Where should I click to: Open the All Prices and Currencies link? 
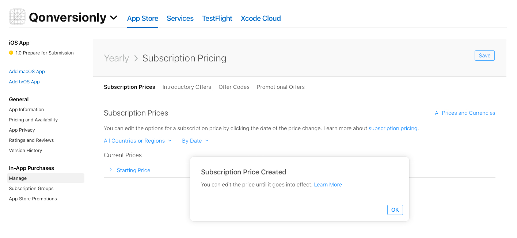point(465,113)
